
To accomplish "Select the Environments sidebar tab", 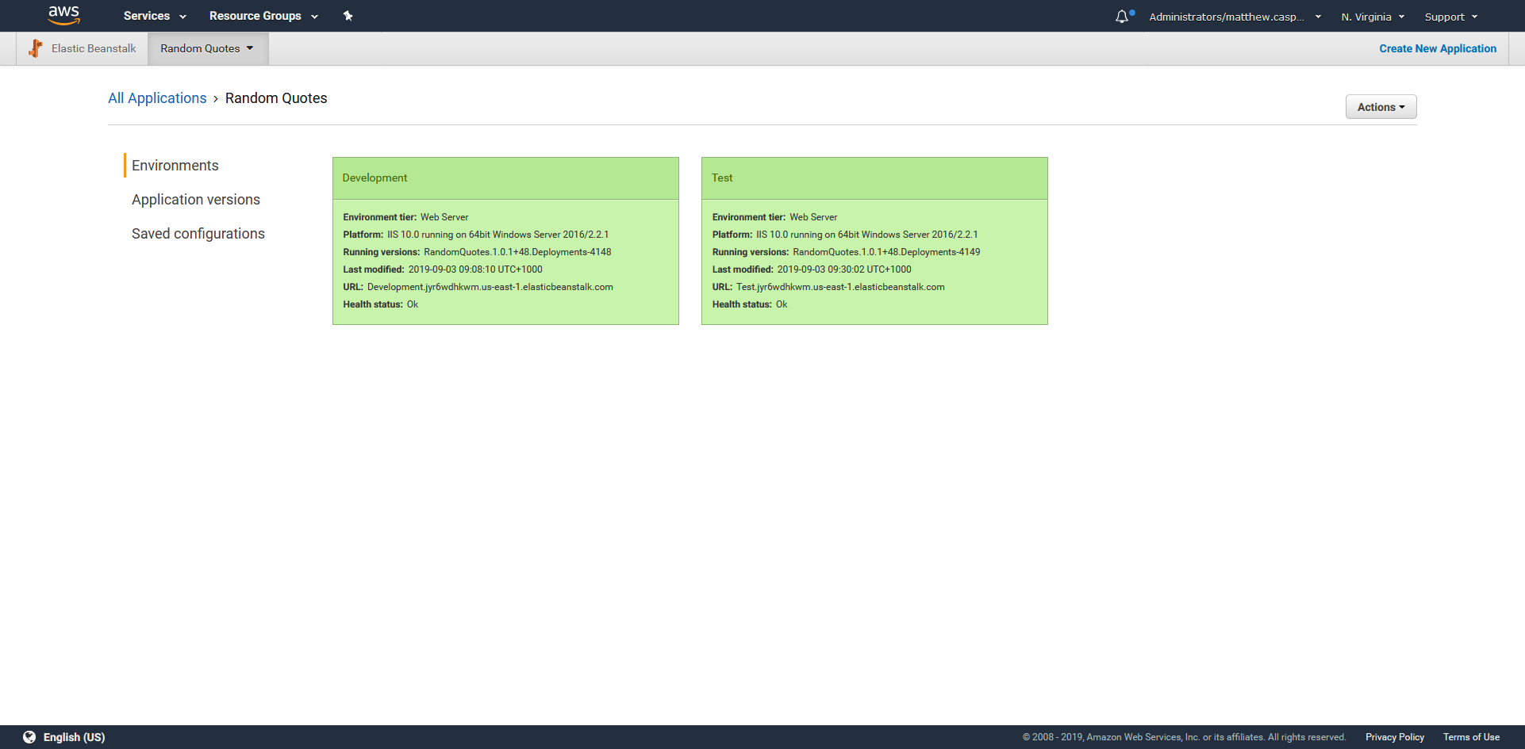I will click(175, 166).
